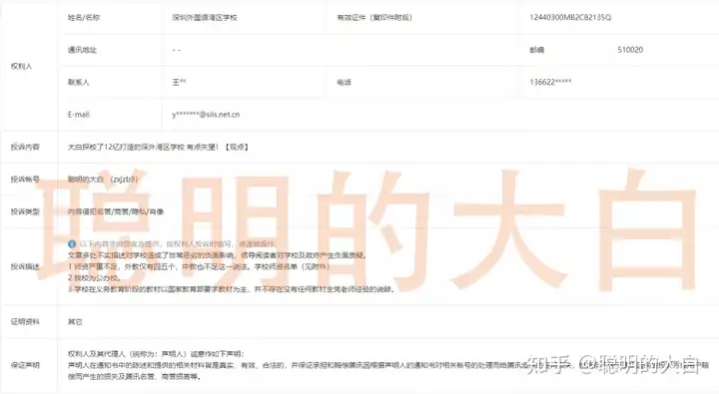Select the 姓名/名称 label
Image resolution: width=719 pixels, height=394 pixels.
(84, 17)
